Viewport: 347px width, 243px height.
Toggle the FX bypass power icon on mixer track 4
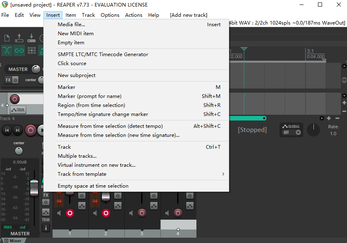pyautogui.click(x=190, y=195)
